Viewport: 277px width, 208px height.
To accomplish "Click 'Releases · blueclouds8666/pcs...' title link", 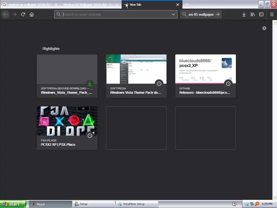I will click(x=205, y=93).
